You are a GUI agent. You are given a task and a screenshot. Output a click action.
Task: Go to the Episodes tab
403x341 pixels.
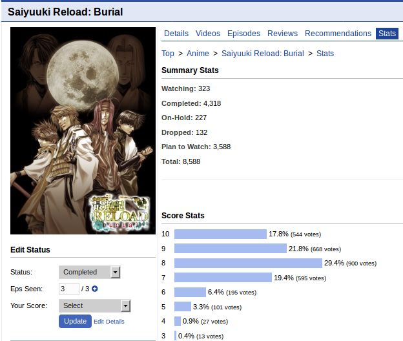[243, 34]
